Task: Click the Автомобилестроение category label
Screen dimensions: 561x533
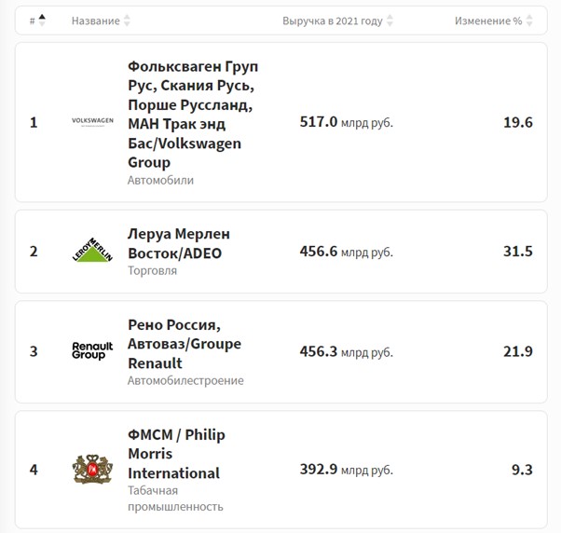Action: click(185, 380)
